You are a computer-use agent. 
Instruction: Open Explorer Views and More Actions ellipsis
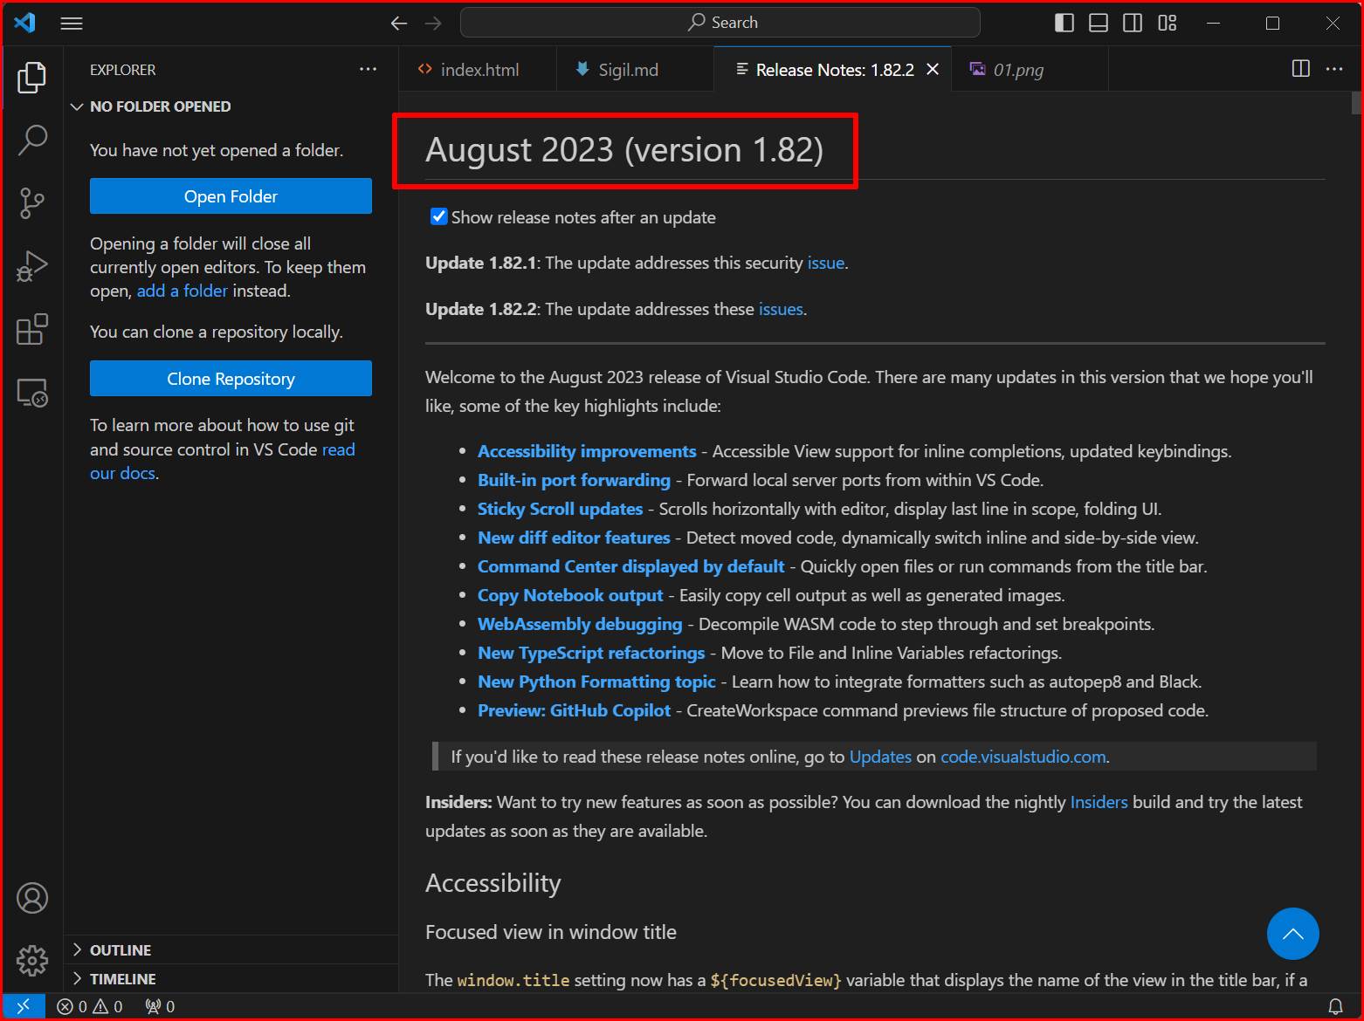[x=369, y=69]
